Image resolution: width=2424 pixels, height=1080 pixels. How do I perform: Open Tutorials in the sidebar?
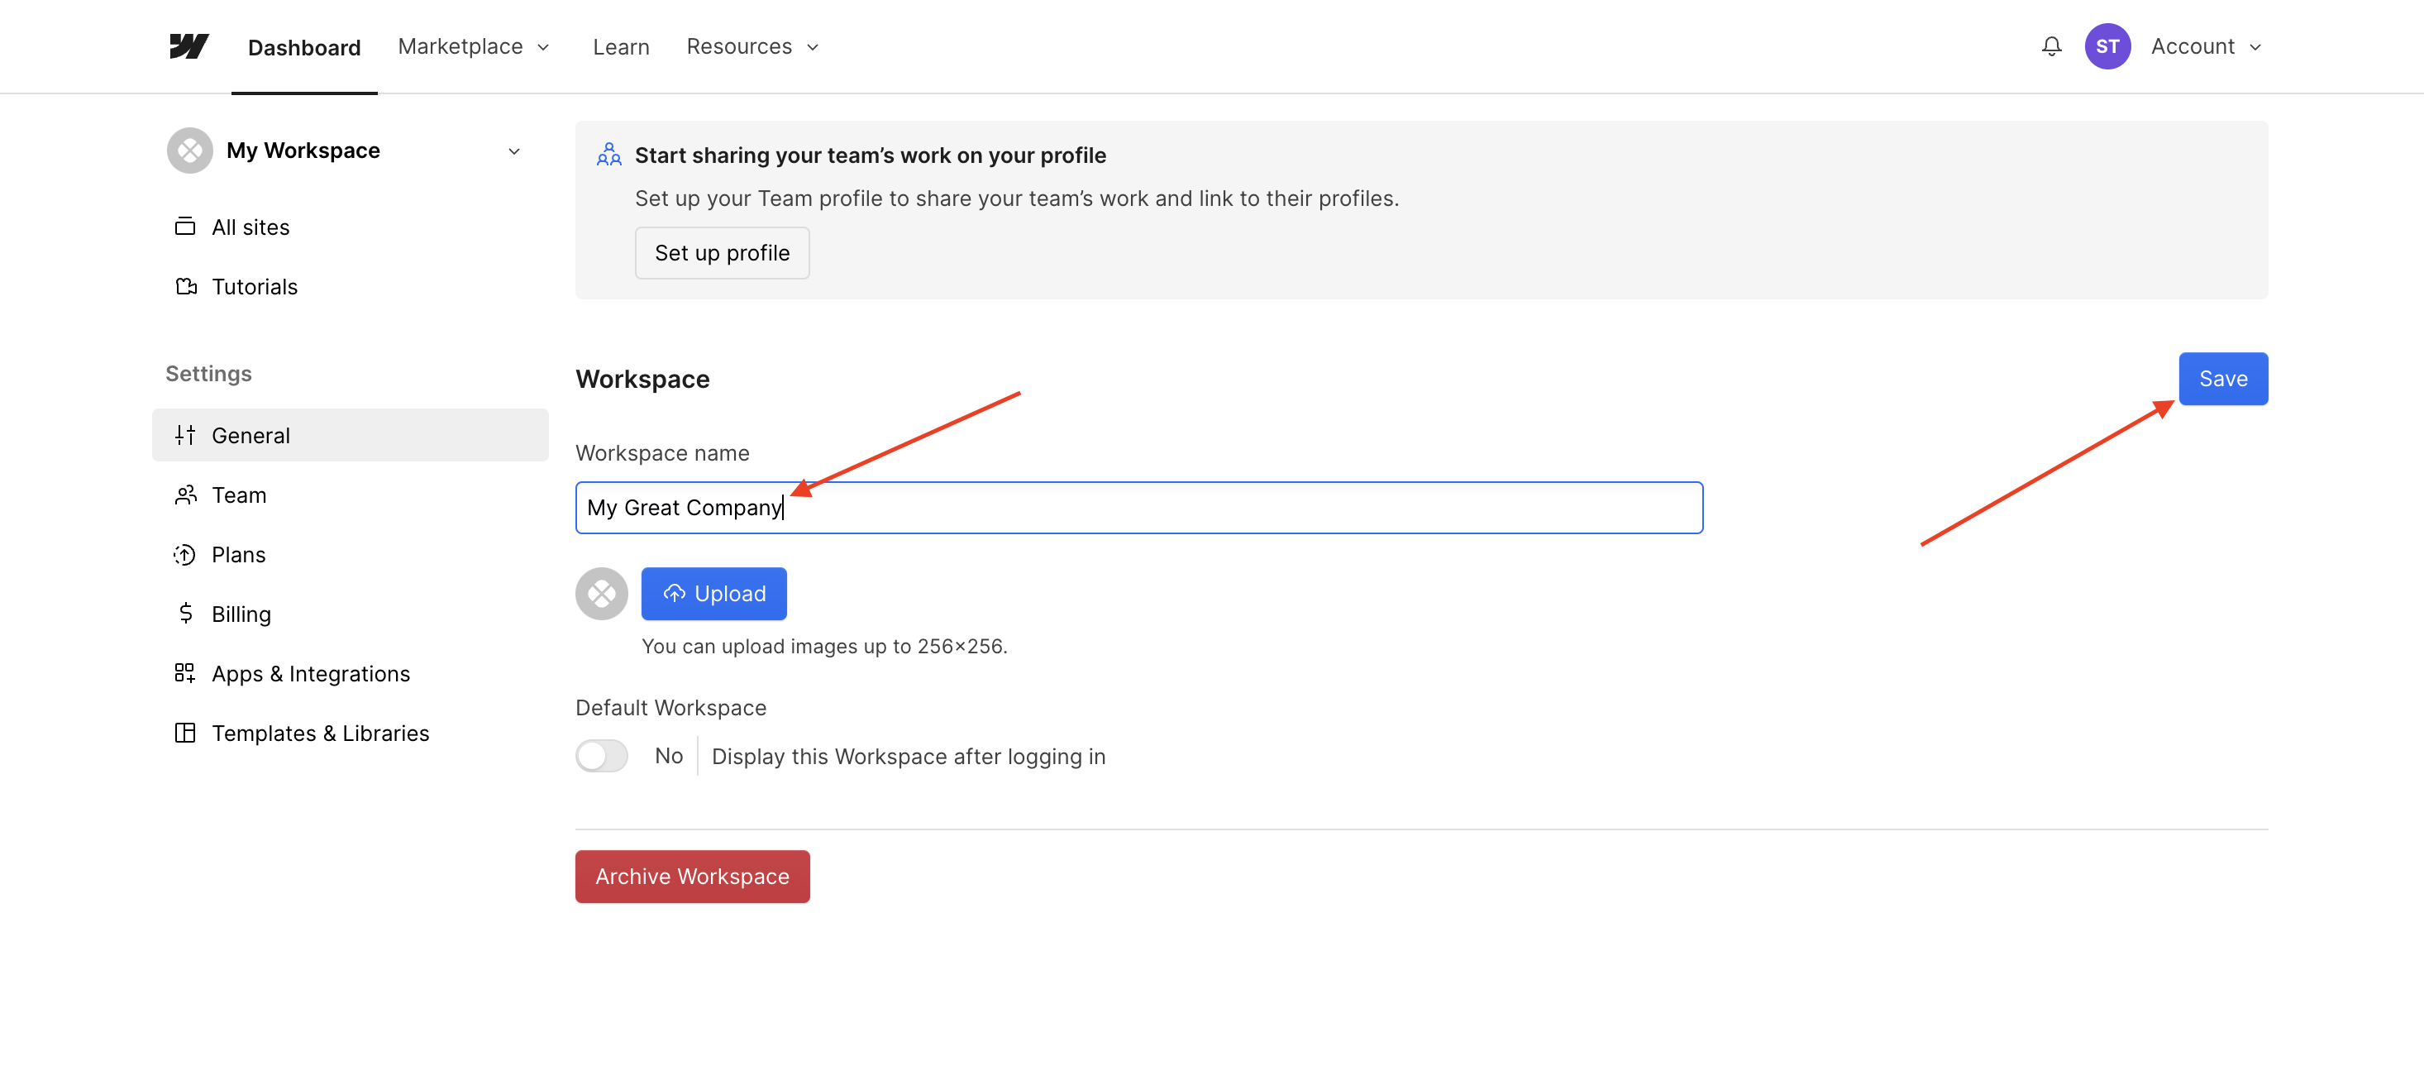coord(350,286)
